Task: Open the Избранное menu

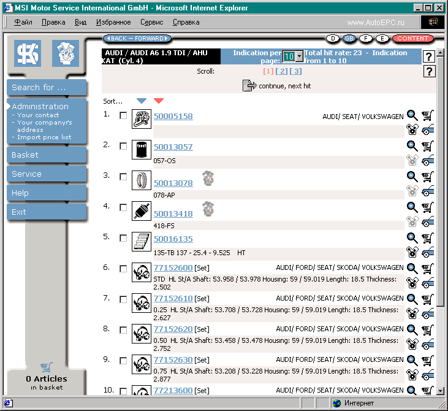Action: tap(113, 22)
